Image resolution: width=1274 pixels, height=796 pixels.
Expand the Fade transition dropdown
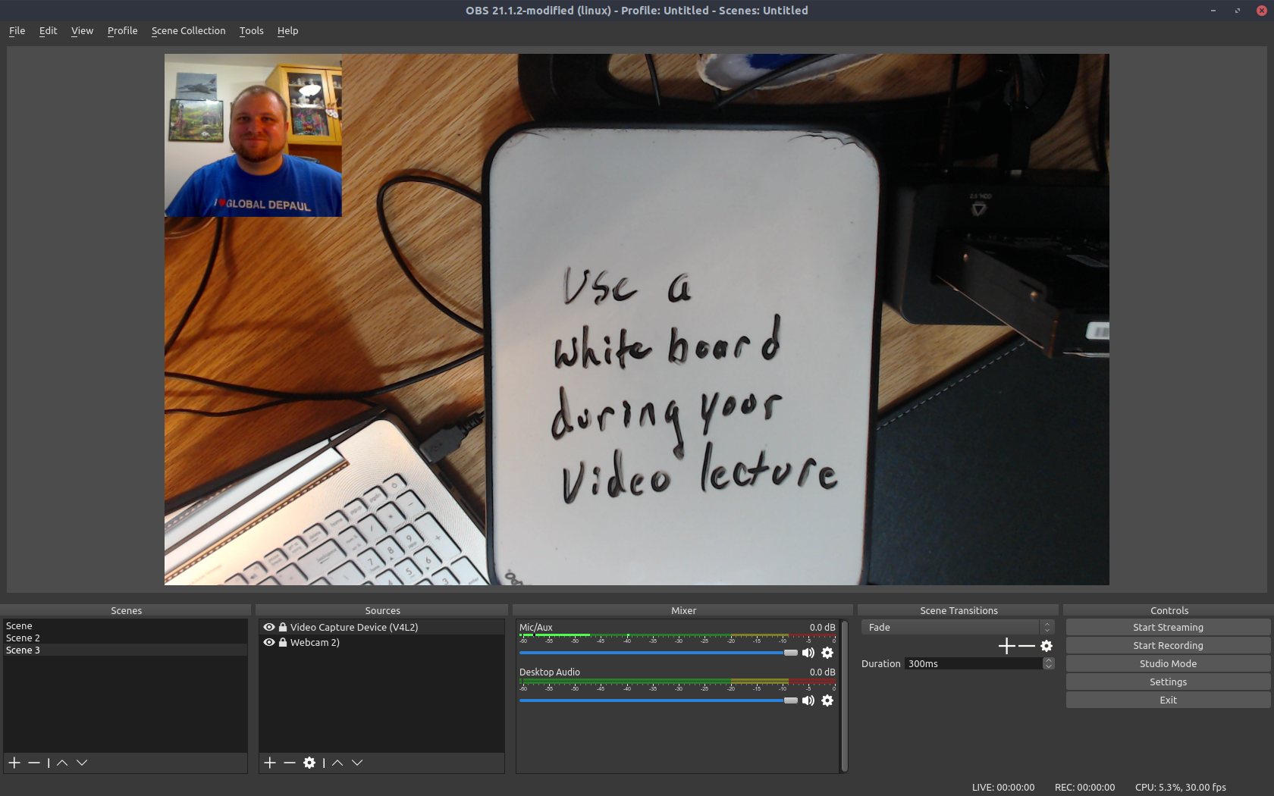[1047, 627]
